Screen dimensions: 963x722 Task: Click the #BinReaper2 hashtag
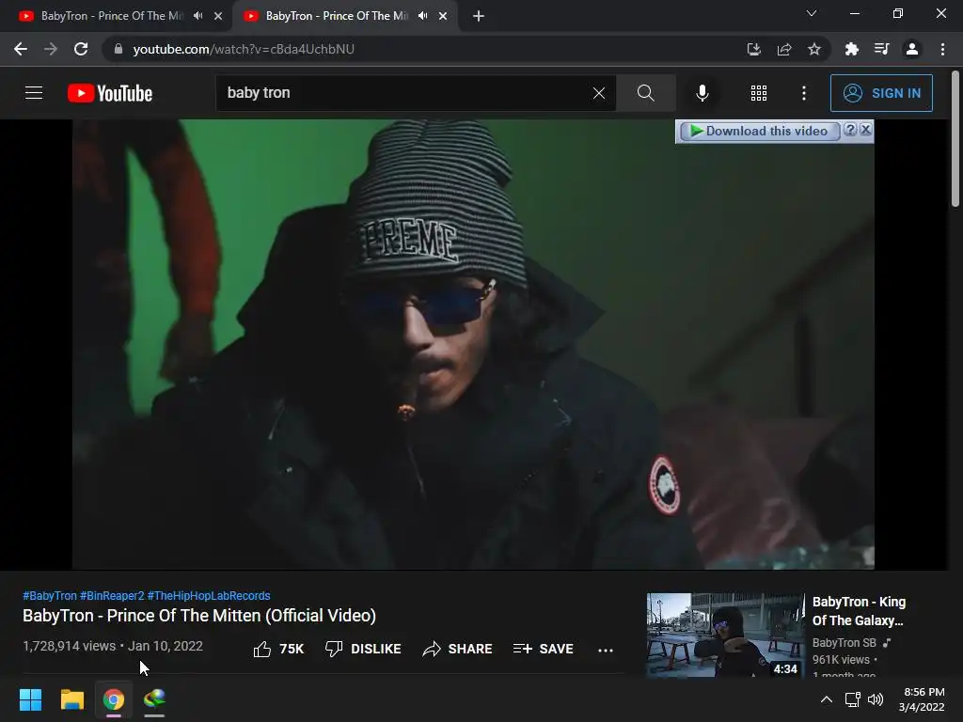tap(112, 595)
